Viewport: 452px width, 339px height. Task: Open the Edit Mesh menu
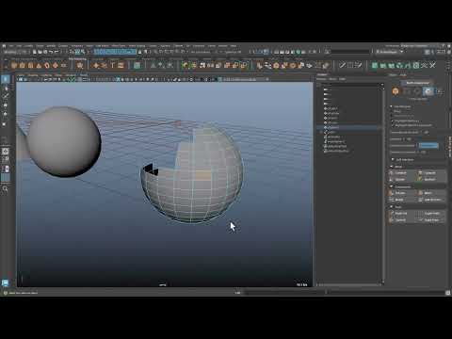point(102,46)
